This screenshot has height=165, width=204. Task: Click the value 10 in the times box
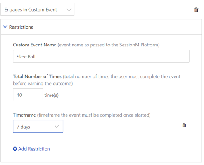[x=19, y=95]
